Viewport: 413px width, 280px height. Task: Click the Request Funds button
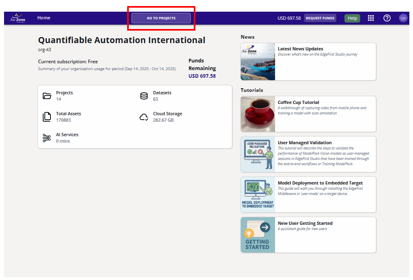(320, 18)
